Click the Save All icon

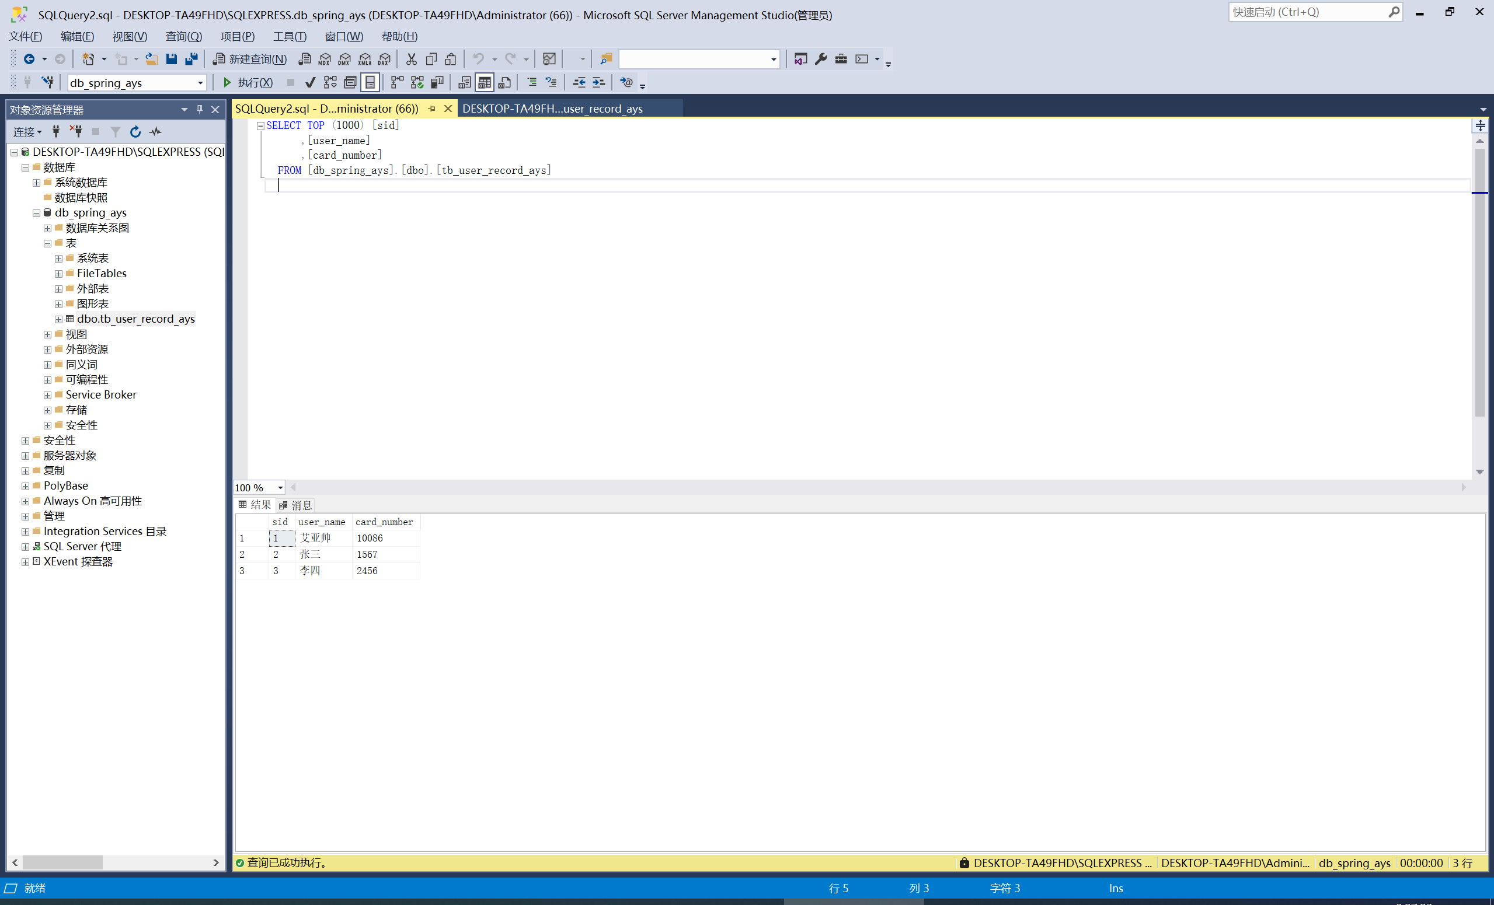[x=191, y=59]
